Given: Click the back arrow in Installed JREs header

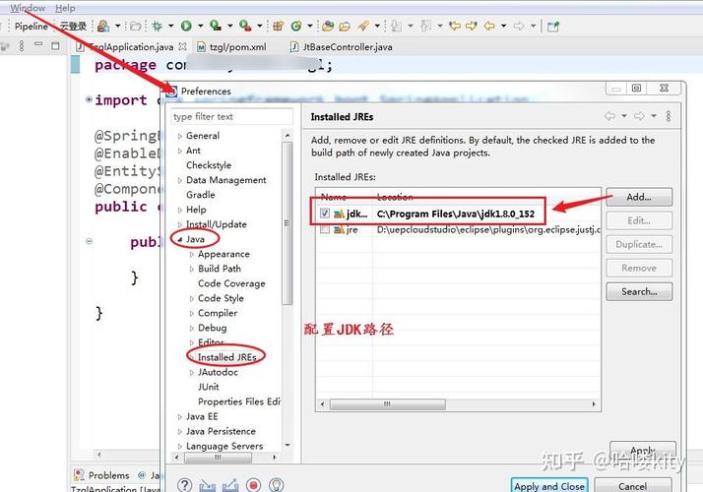Looking at the screenshot, I should click(x=611, y=116).
